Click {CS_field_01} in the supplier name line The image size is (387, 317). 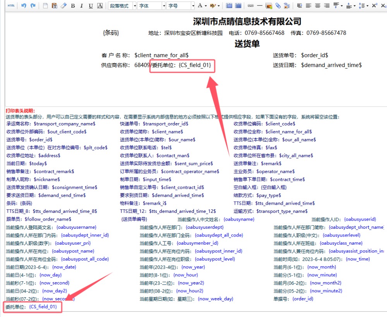(195, 65)
